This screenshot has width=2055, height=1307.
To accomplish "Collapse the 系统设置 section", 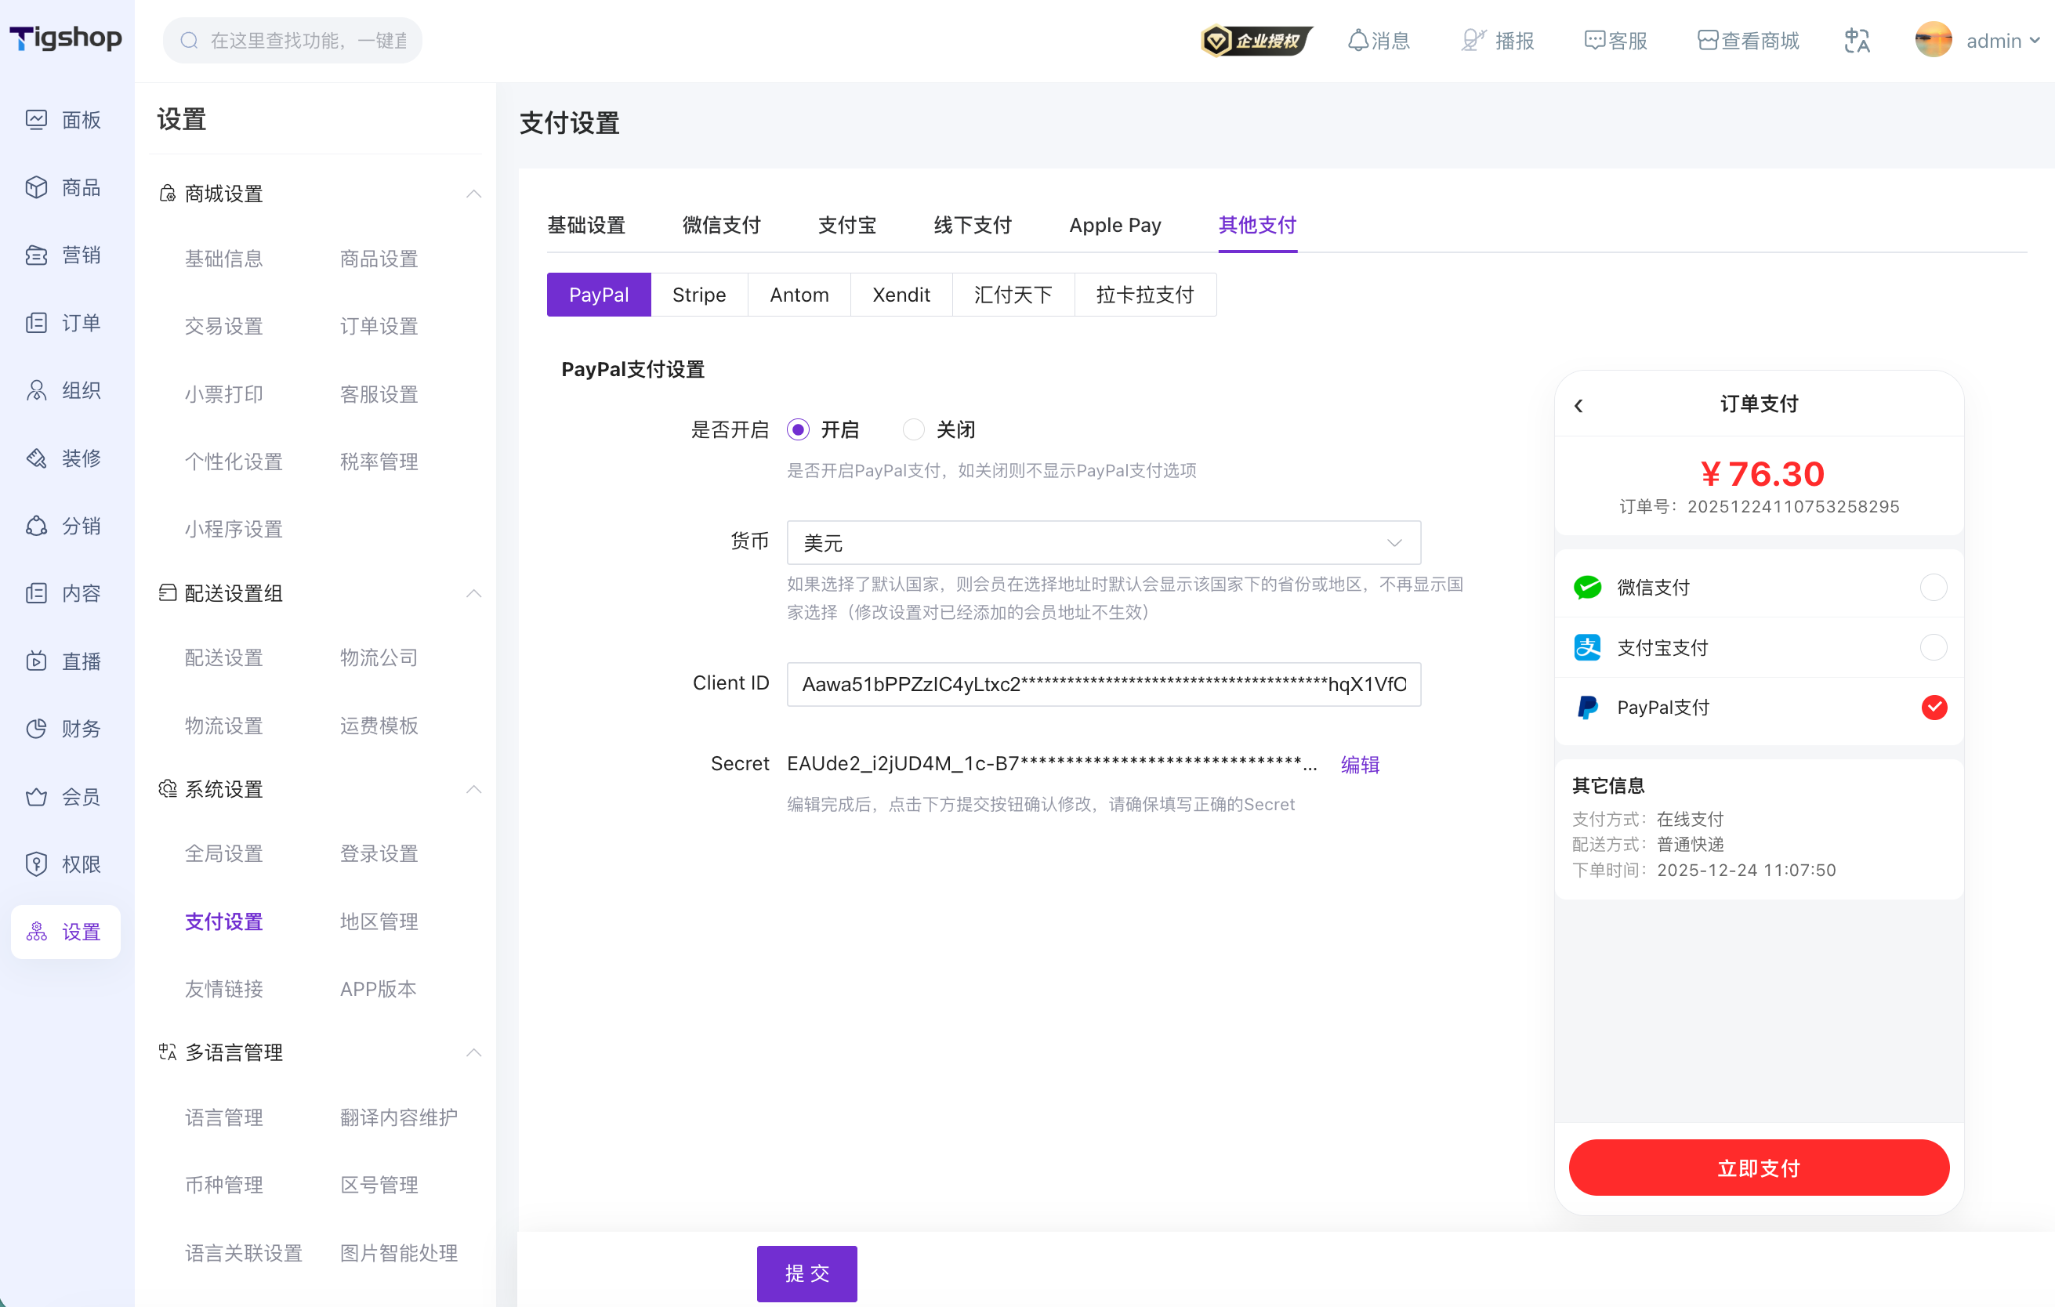I will click(x=473, y=789).
